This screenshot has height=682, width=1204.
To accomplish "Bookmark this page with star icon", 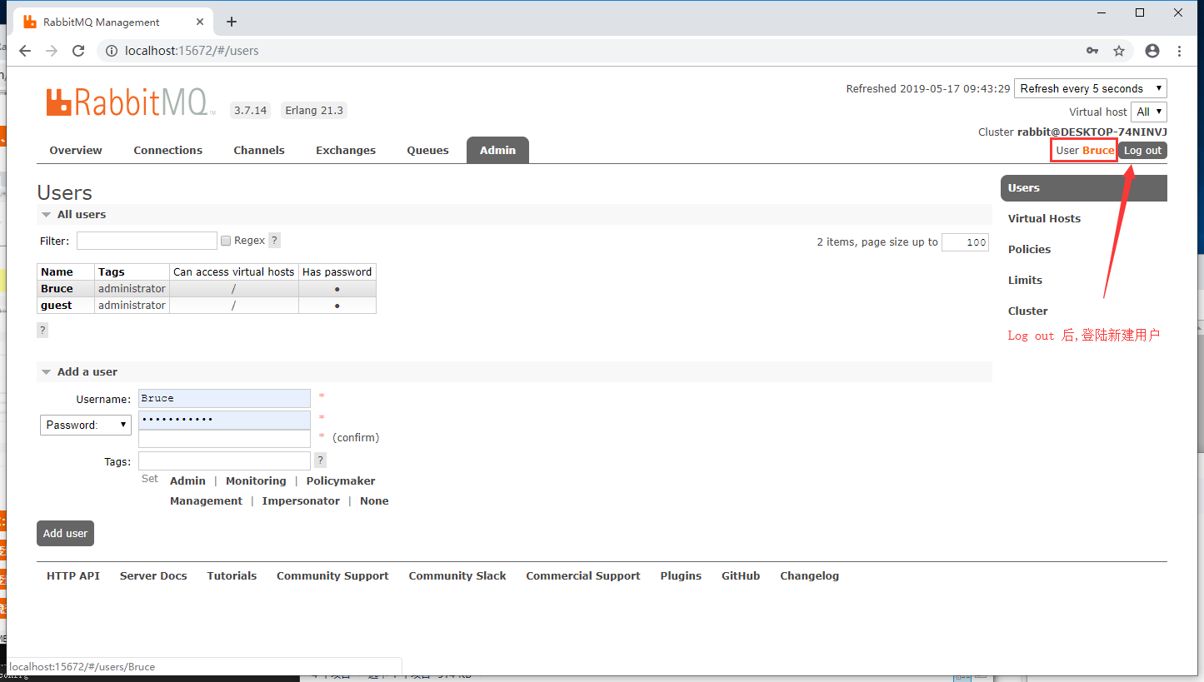I will point(1119,51).
